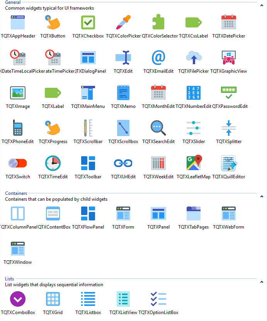Choose the TQTXEmailEdit at-sign icon

point(158,58)
